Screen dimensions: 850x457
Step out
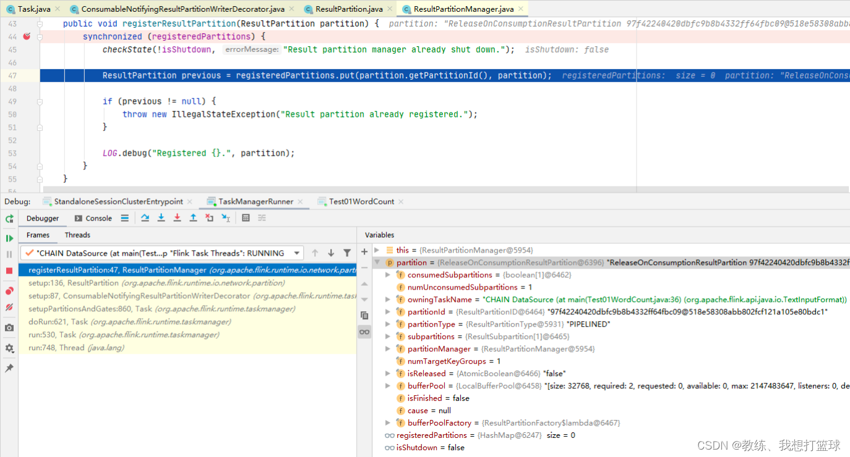[x=193, y=218]
